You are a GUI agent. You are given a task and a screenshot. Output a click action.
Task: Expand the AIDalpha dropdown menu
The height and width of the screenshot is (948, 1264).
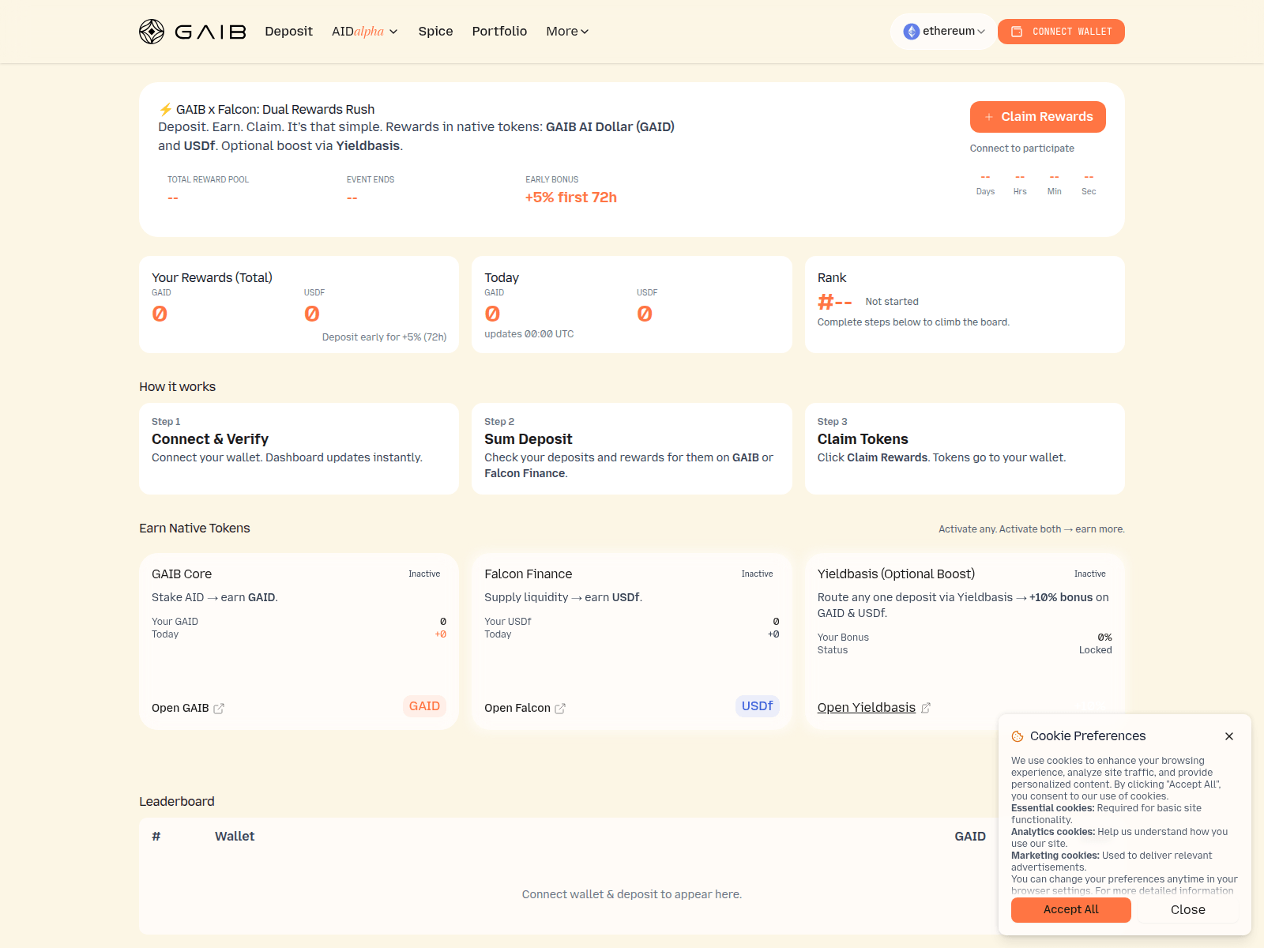click(364, 32)
